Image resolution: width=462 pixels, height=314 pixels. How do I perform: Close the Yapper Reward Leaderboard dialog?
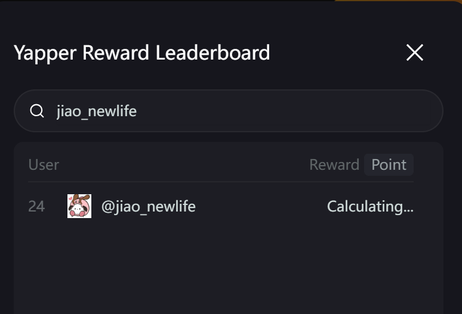pos(414,52)
